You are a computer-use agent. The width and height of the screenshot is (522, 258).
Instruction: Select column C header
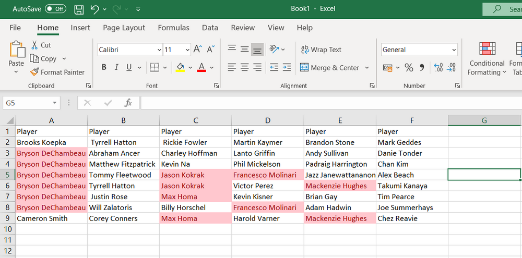coord(196,121)
